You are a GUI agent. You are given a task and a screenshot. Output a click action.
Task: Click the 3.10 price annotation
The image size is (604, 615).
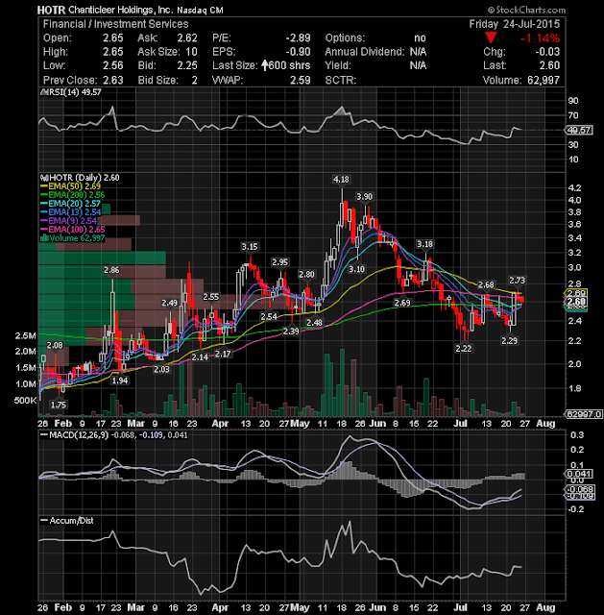click(356, 269)
